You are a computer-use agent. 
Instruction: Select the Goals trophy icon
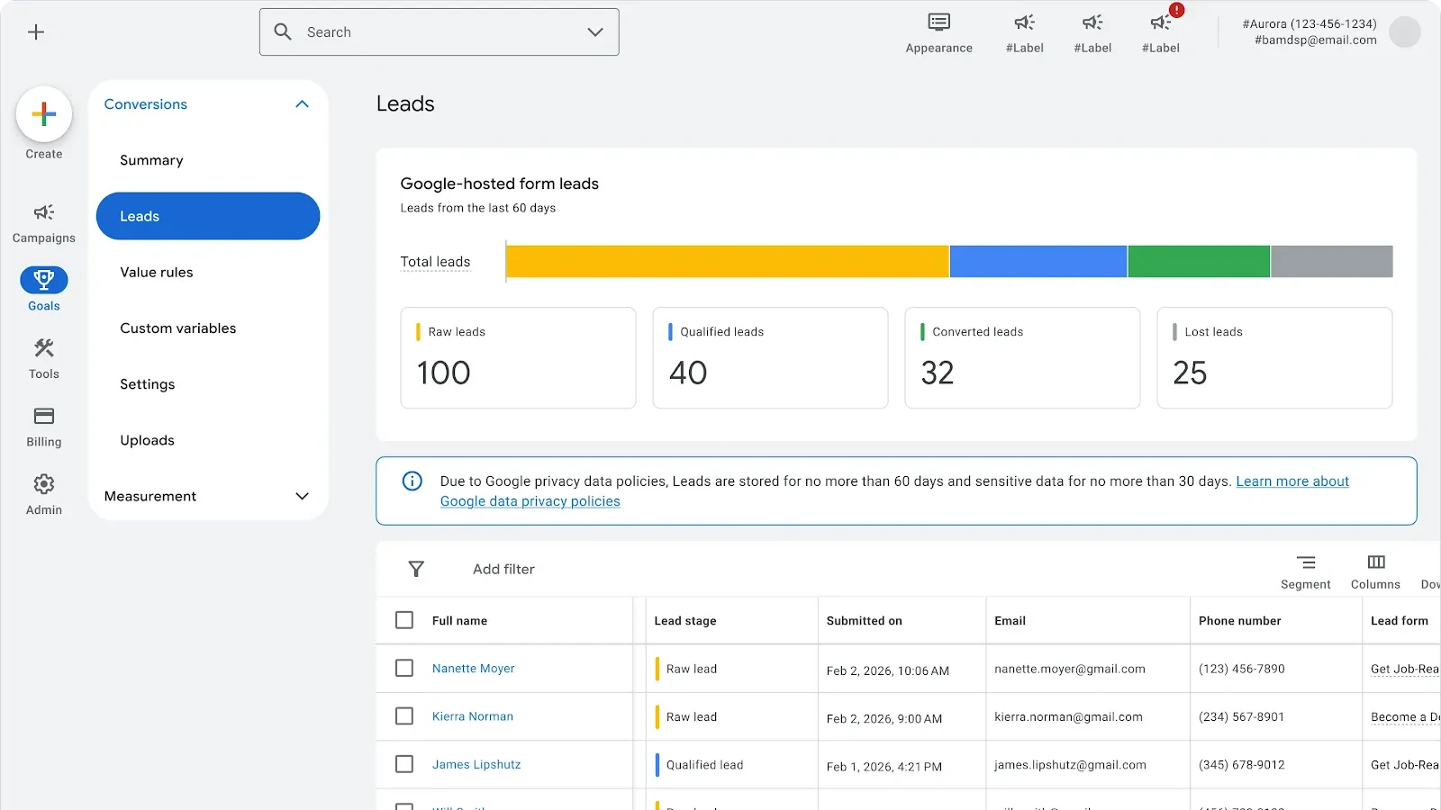coord(44,280)
